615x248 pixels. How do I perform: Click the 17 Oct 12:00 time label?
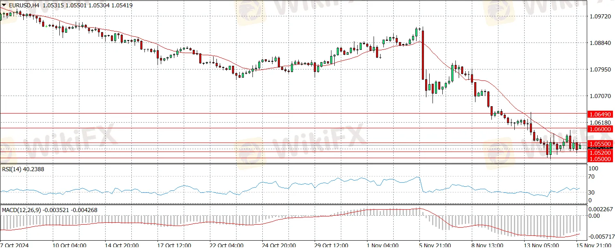(175, 245)
